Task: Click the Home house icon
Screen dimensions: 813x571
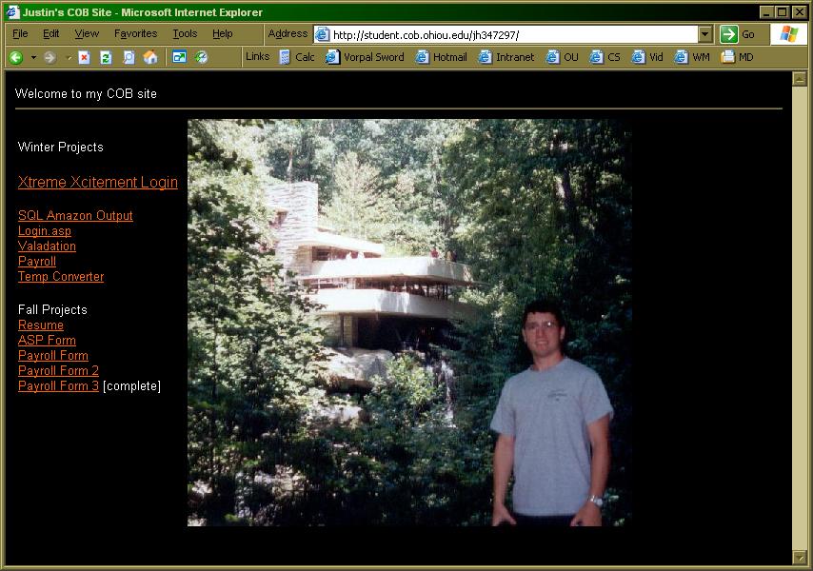Action: 150,57
